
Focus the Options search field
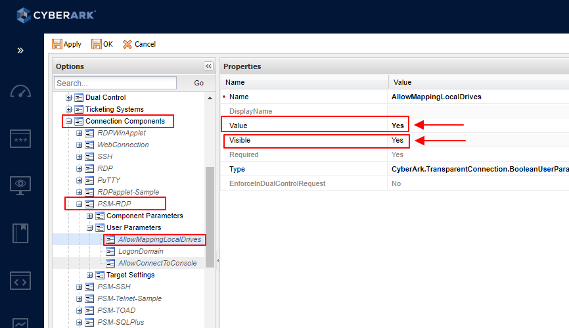click(x=116, y=83)
